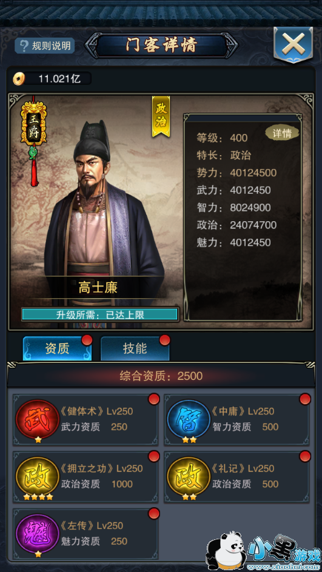
Task: Open the 规则说明 rules help
Action: pos(44,46)
